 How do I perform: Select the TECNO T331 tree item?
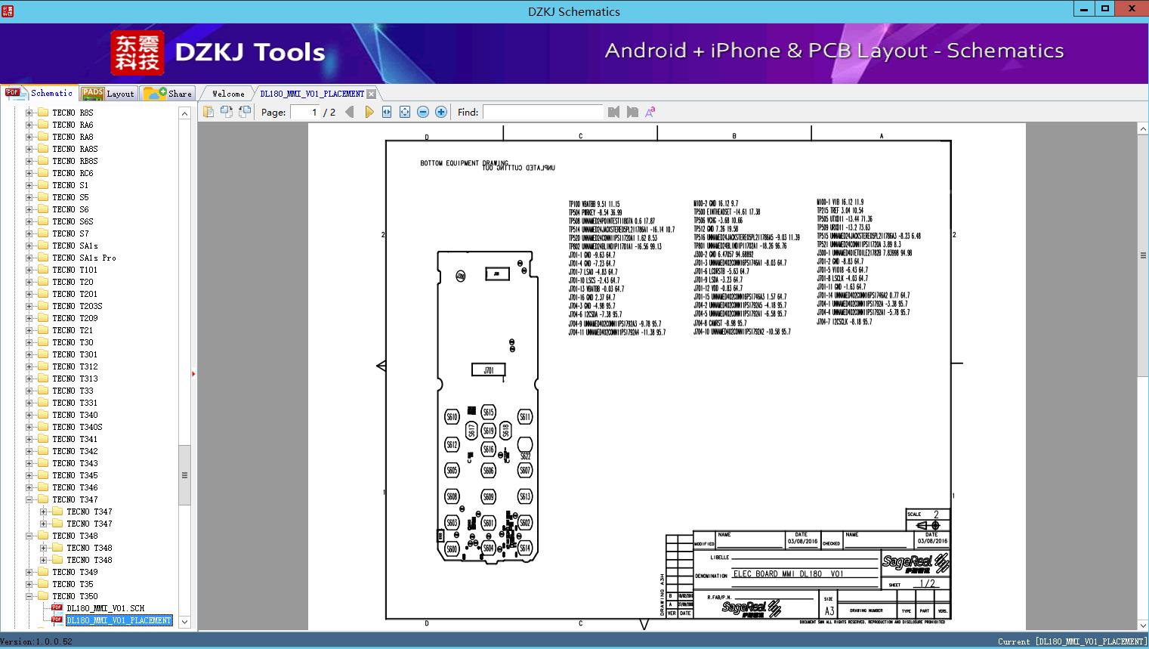coord(75,403)
